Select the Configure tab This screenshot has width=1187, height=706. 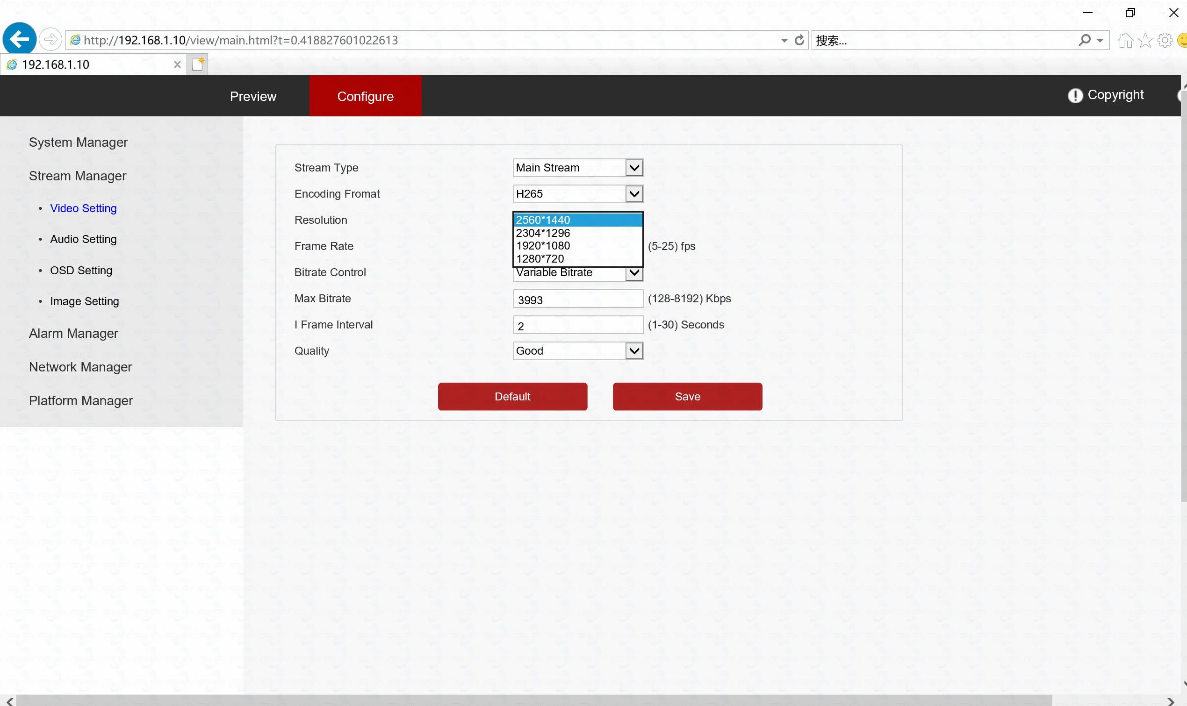[x=365, y=96]
